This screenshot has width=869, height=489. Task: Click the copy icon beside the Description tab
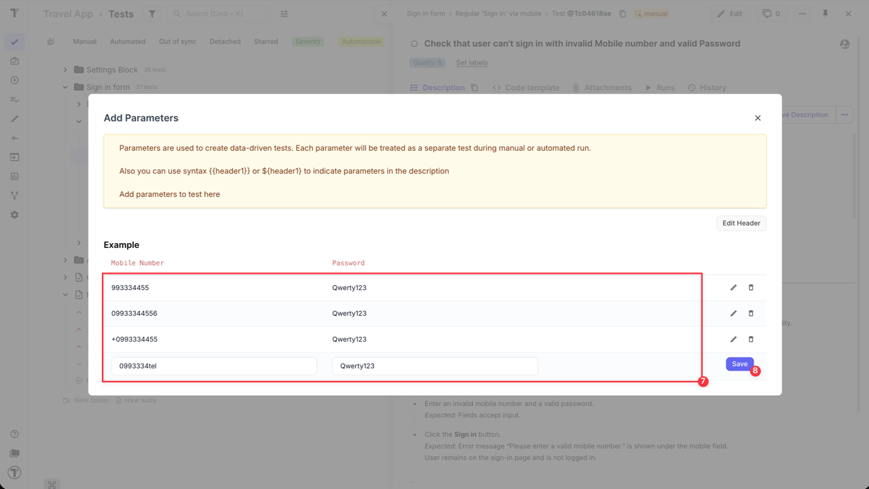point(473,87)
